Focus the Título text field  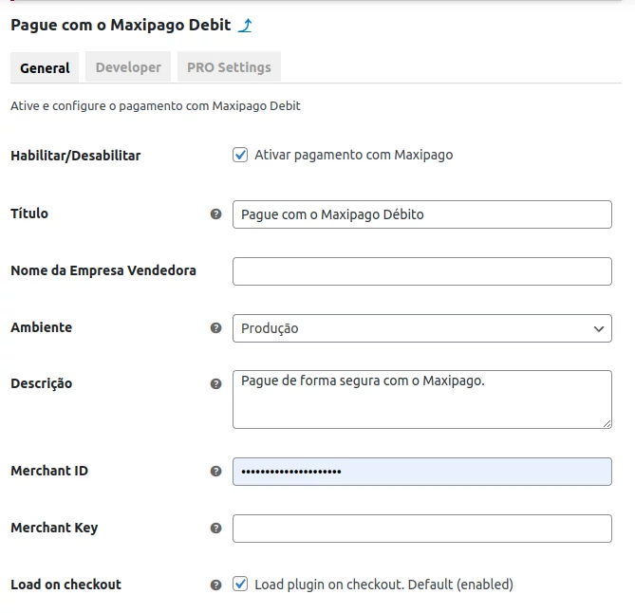coord(421,214)
